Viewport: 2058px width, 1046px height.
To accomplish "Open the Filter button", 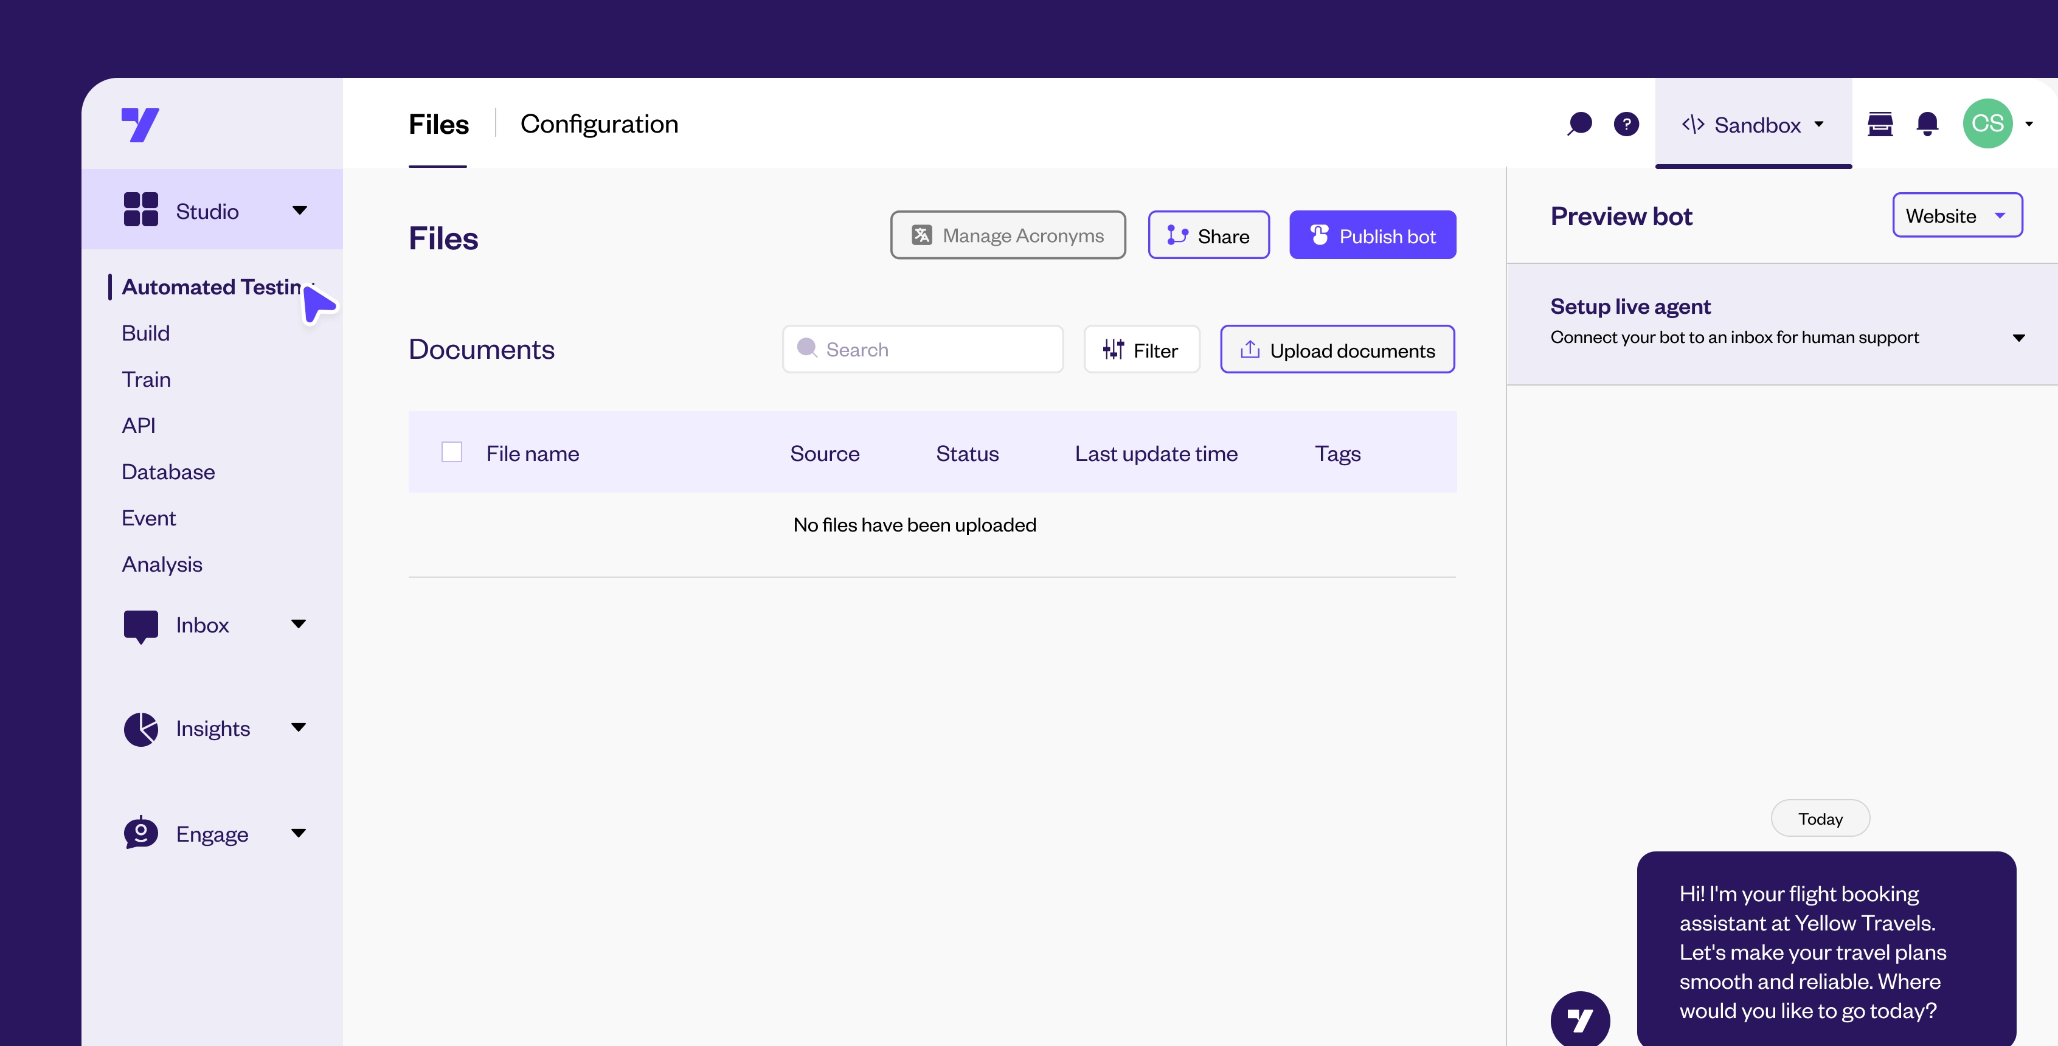I will point(1142,349).
